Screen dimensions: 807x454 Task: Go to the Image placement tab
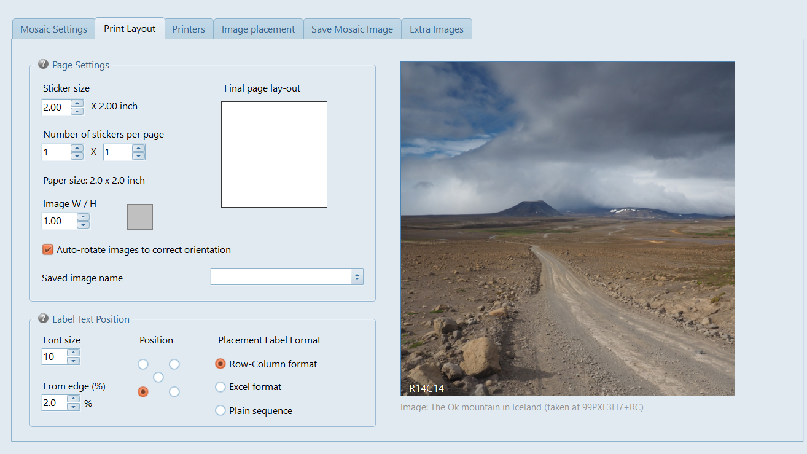click(x=258, y=29)
